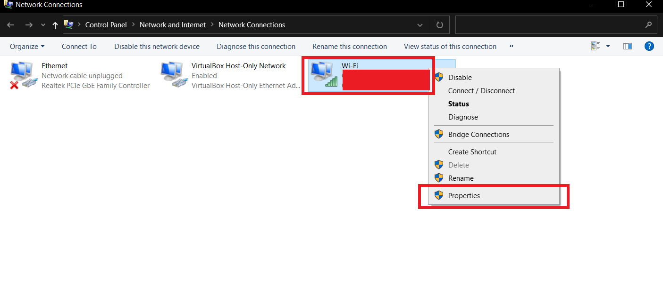Refresh the Network Connections view

(x=440, y=25)
